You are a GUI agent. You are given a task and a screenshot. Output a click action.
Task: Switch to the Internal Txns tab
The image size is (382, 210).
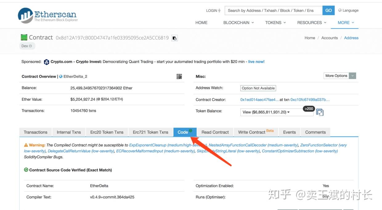coord(69,132)
